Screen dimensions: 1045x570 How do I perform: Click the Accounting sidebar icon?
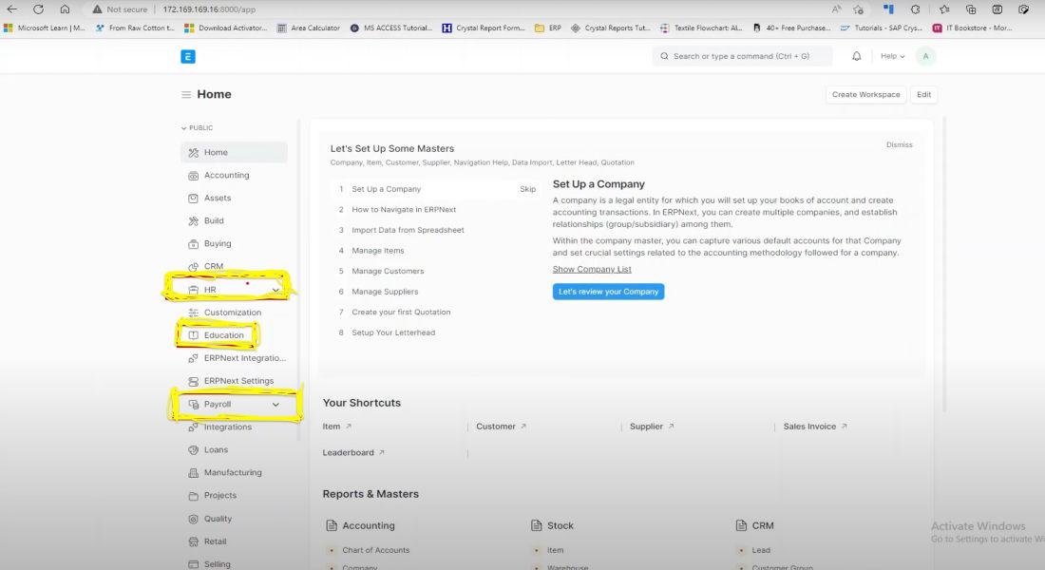point(193,176)
